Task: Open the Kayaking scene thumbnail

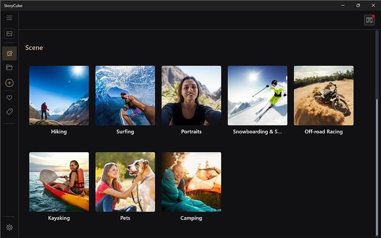Action: 59,182
